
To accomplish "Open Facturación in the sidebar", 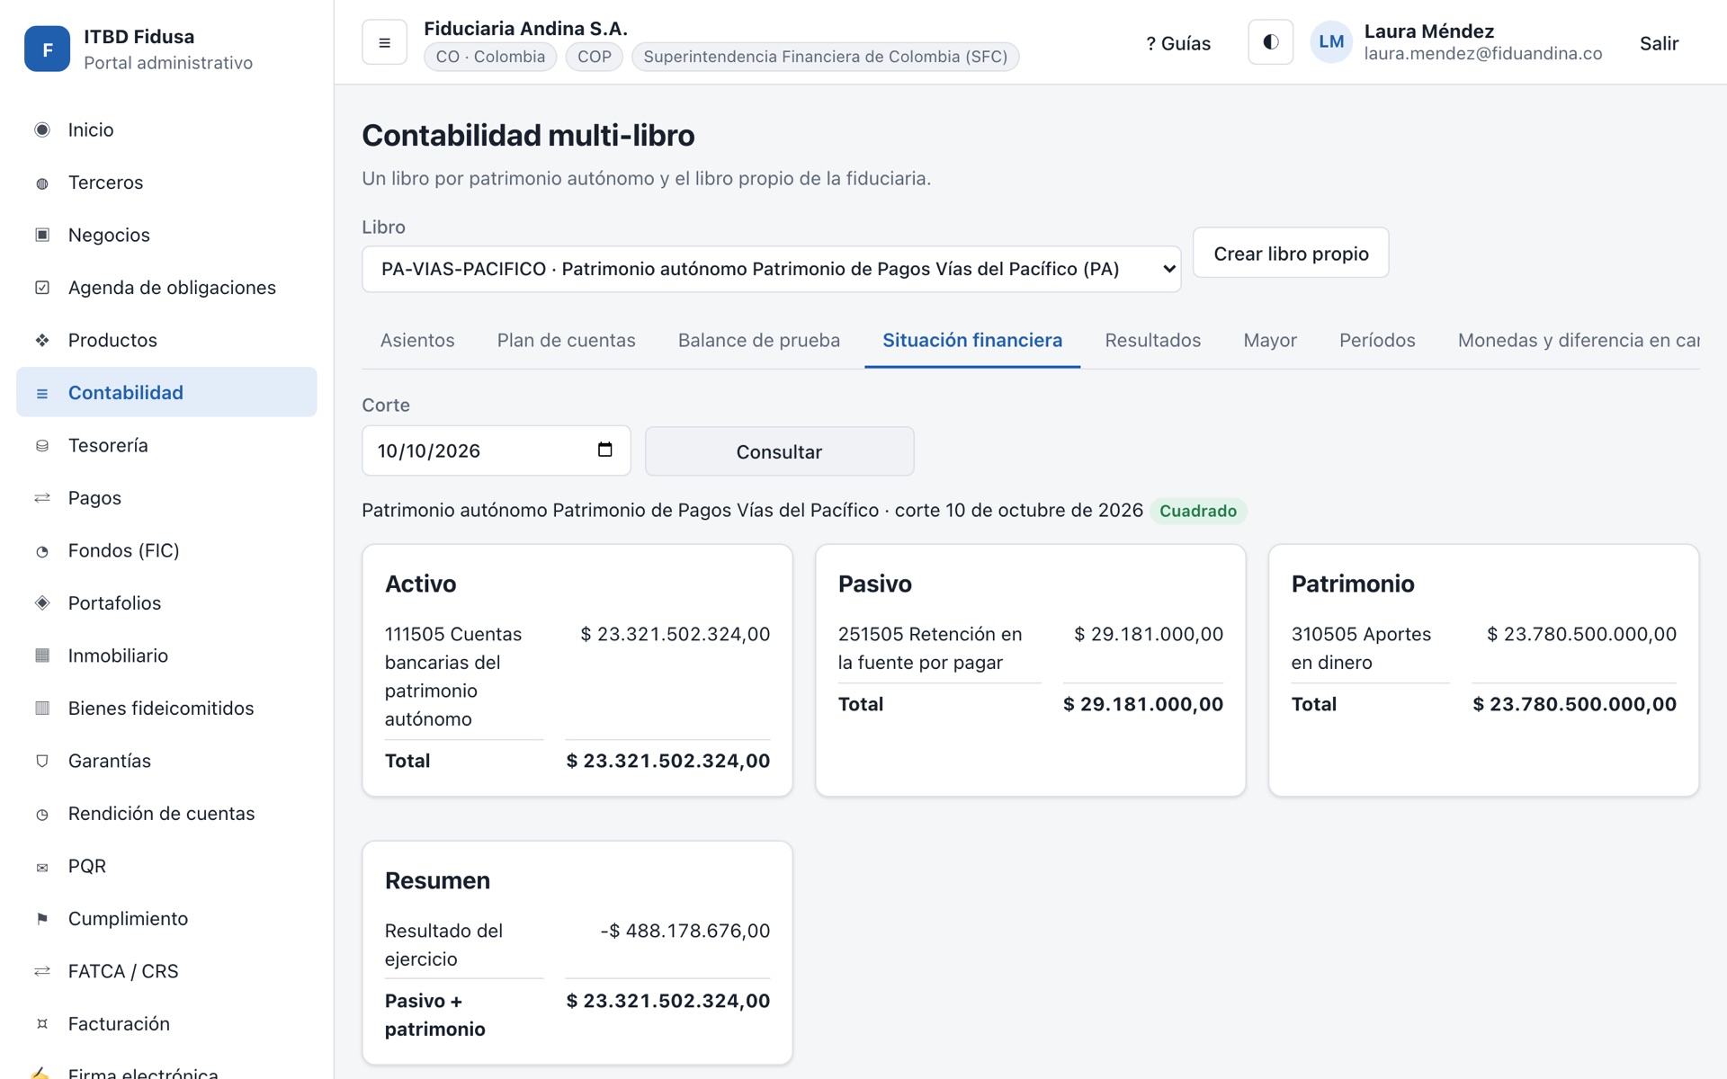I will 166,1023.
